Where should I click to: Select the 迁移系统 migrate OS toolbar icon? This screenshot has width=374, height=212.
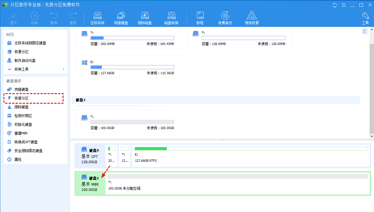pos(97,17)
